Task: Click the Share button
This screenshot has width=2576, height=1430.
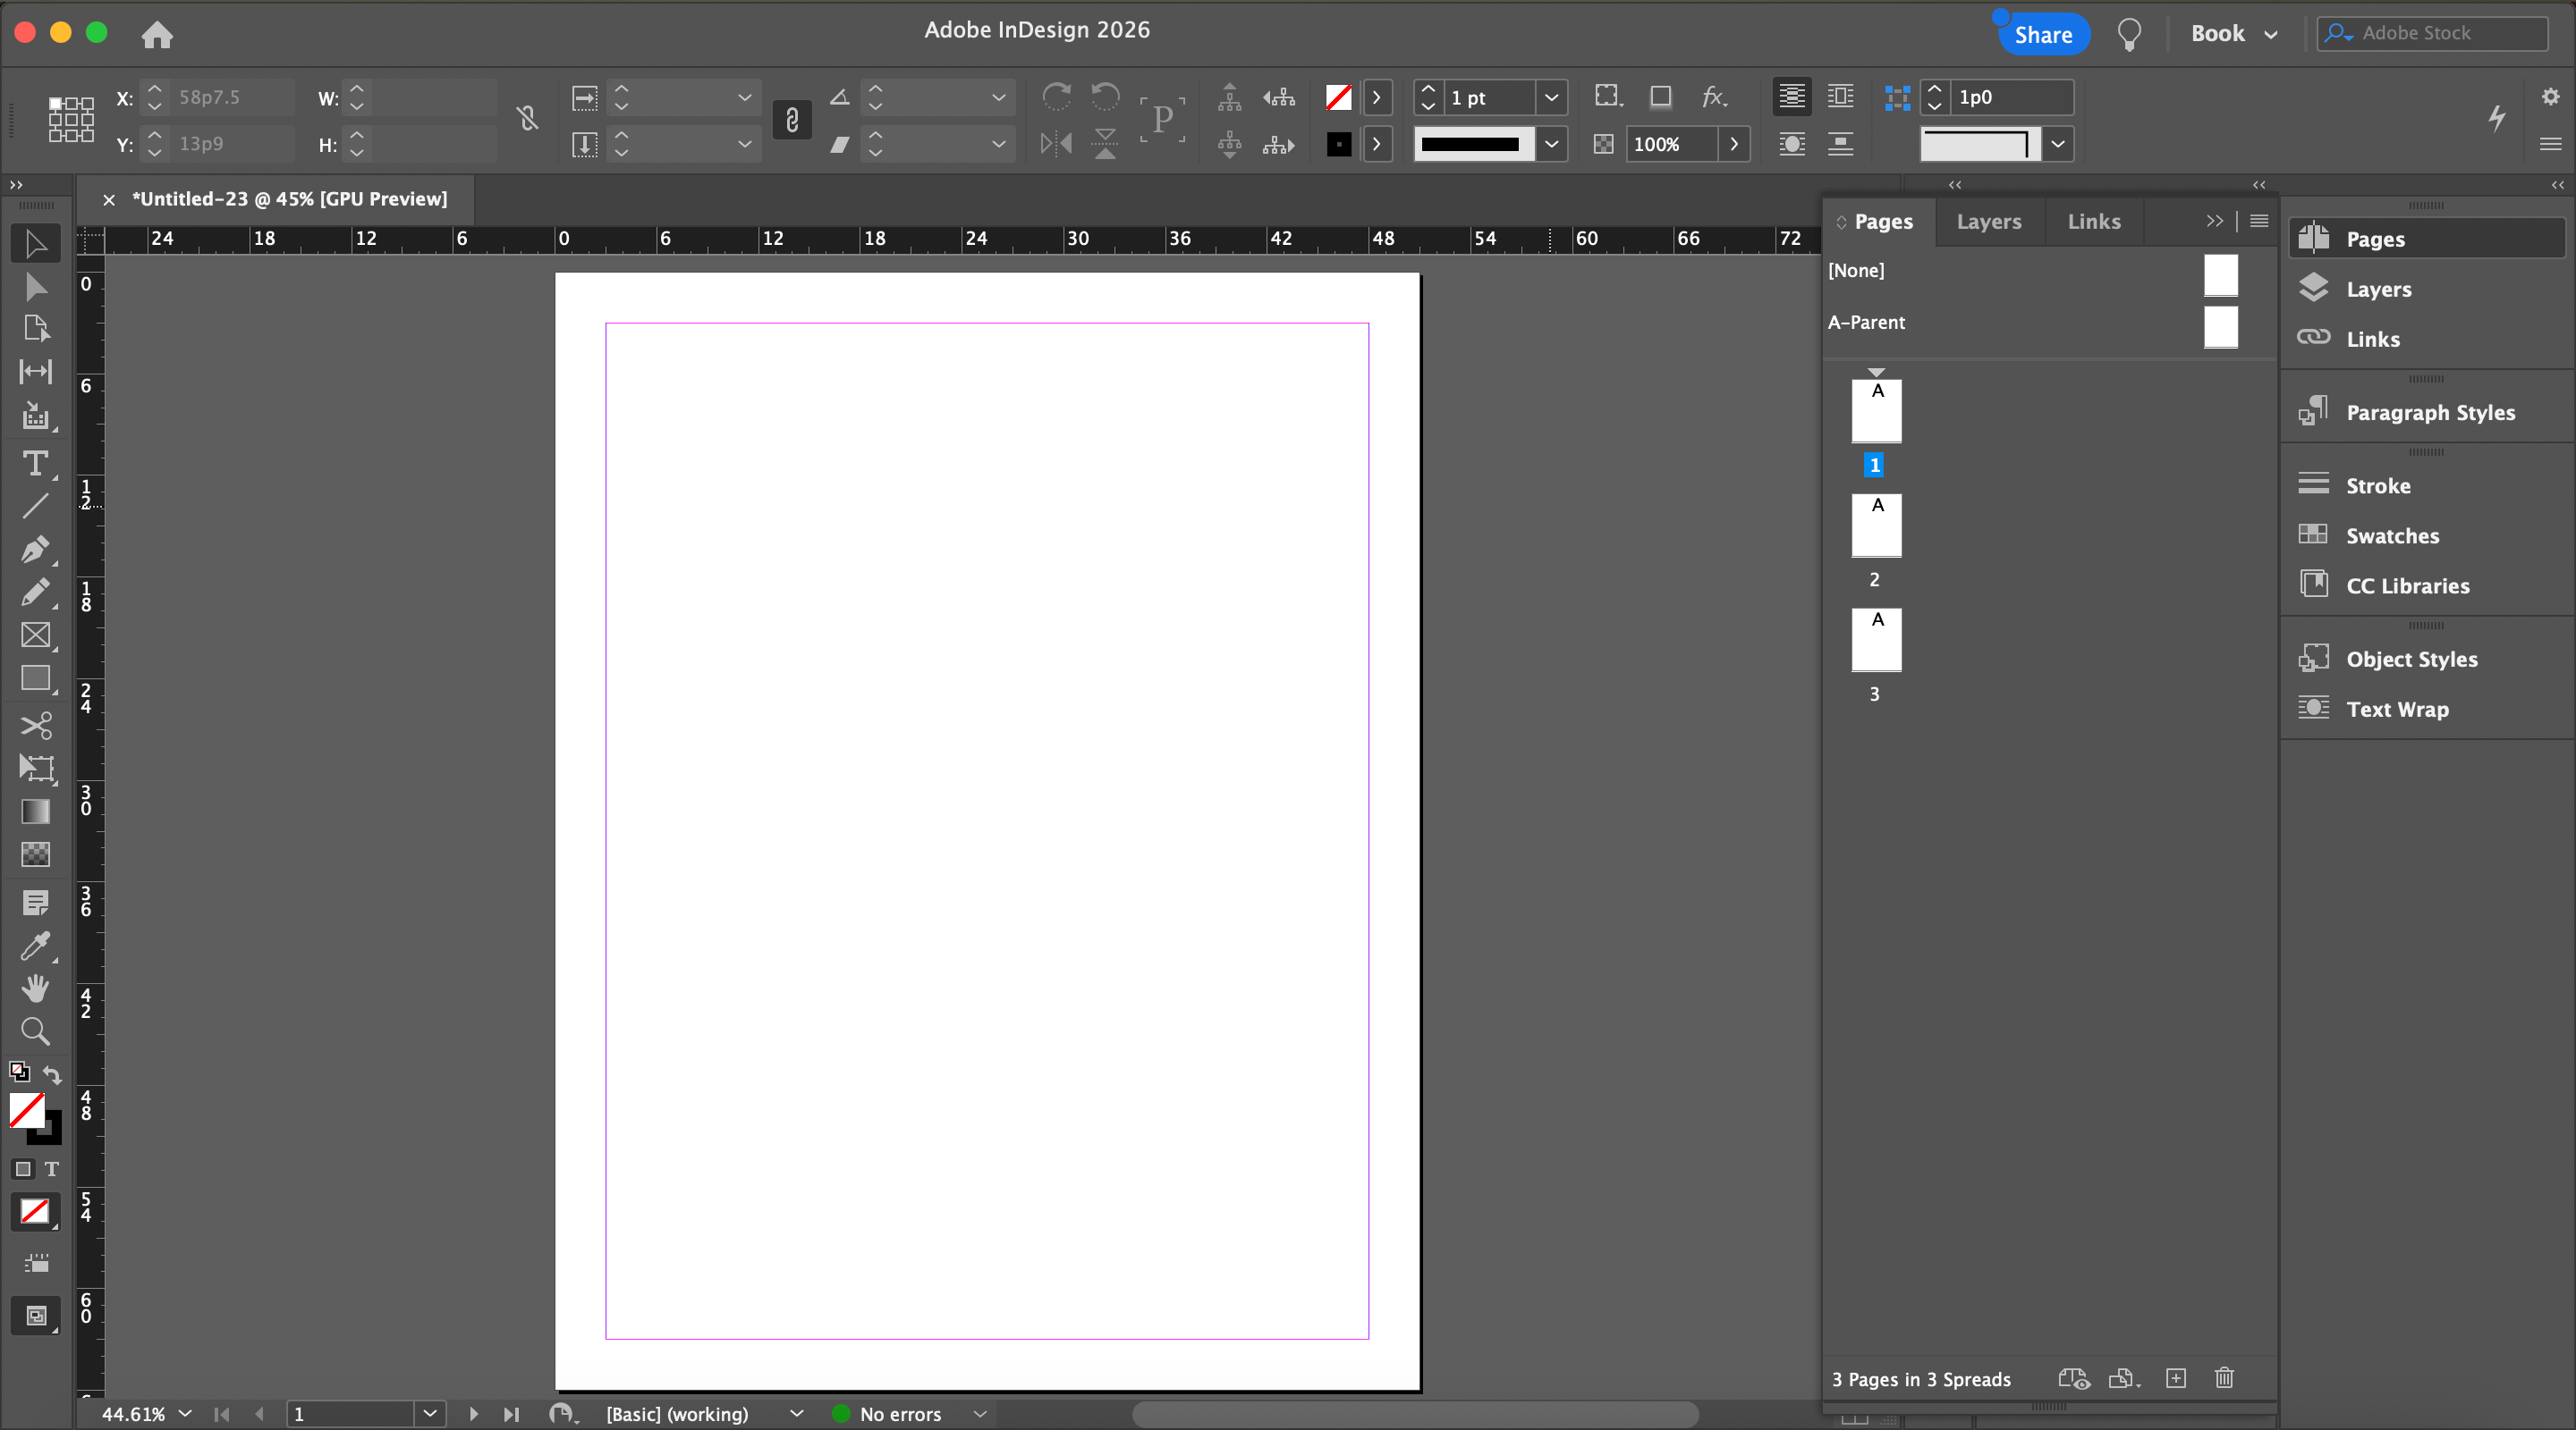Action: pos(2042,35)
